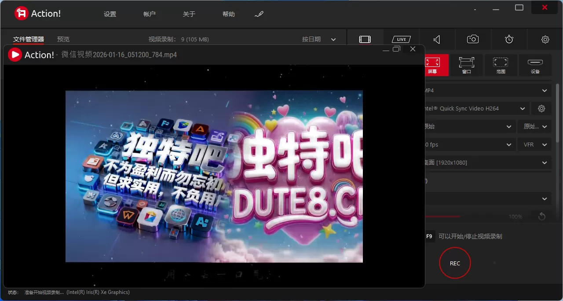563x301 pixels.
Task: Adjust the red volume slider
Action: [x=444, y=217]
